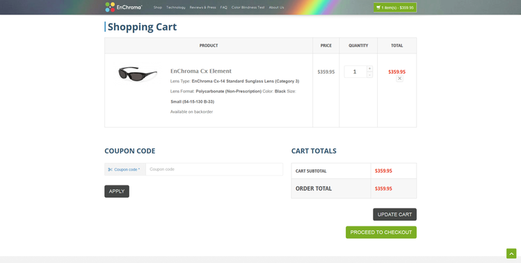This screenshot has height=263, width=521.
Task: Click the Update Cart button
Action: [x=394, y=214]
